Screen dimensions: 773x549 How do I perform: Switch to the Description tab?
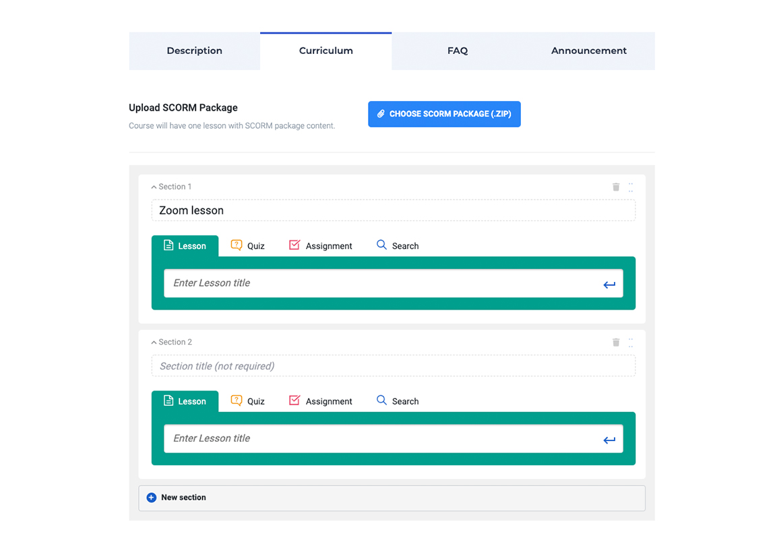pos(194,51)
